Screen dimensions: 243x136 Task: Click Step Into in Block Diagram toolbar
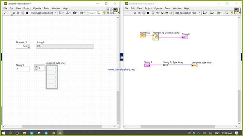[x=163, y=13]
